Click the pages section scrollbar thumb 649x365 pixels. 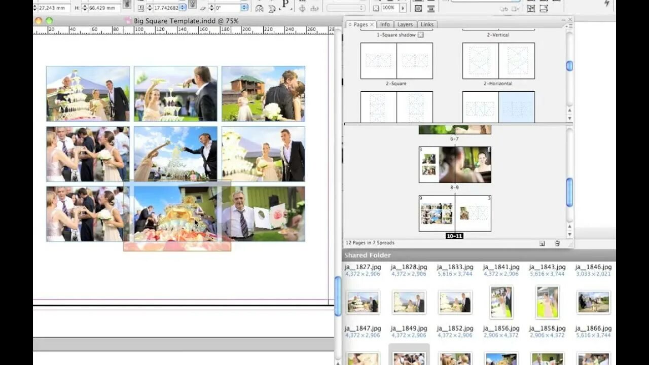pos(569,192)
